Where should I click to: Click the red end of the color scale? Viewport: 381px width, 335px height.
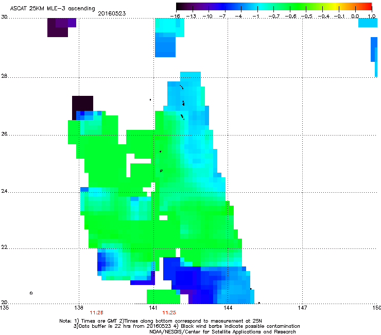click(x=369, y=6)
